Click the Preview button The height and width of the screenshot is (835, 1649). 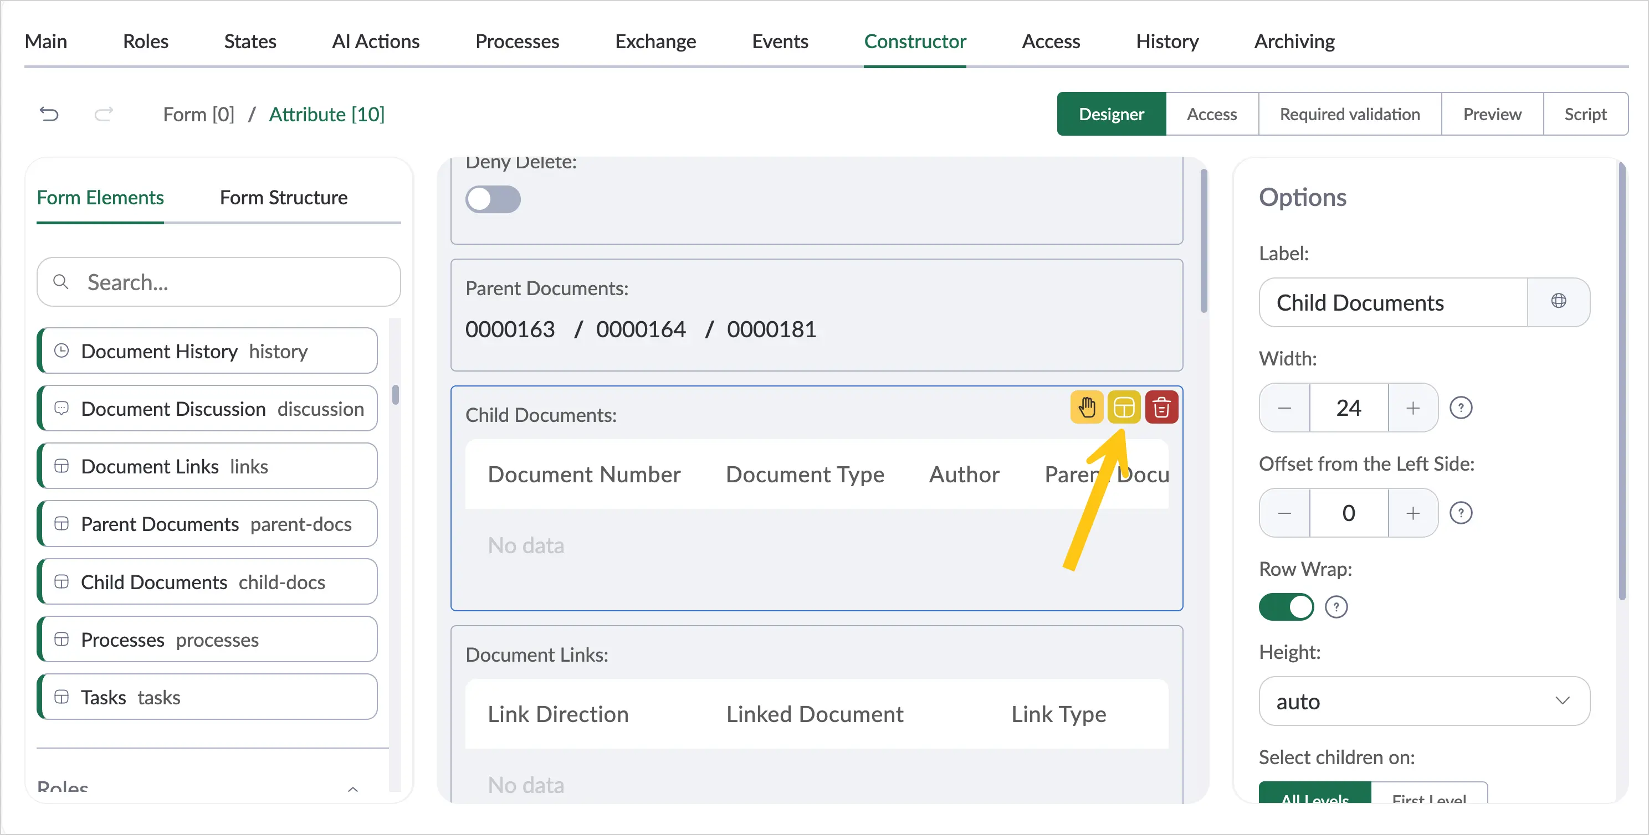click(1492, 114)
